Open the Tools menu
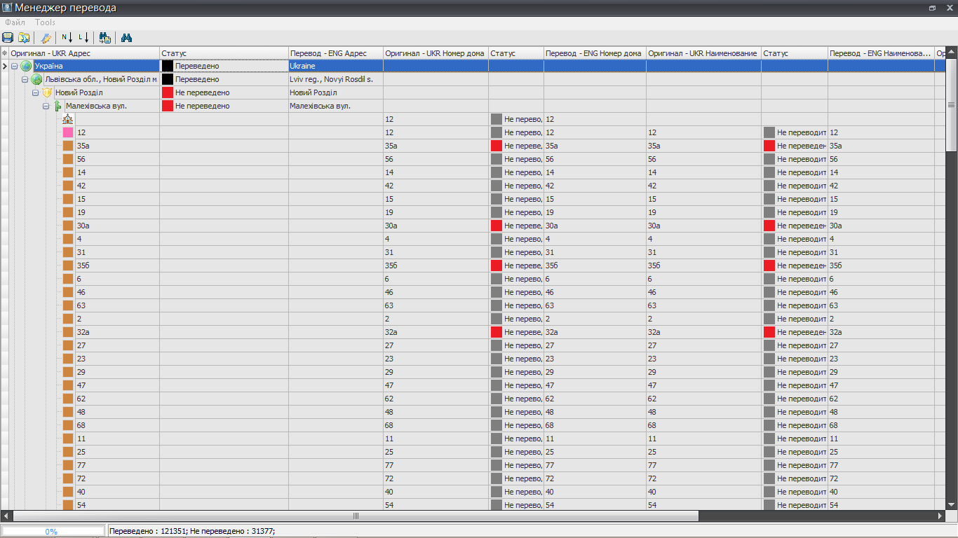958x538 pixels. click(45, 22)
